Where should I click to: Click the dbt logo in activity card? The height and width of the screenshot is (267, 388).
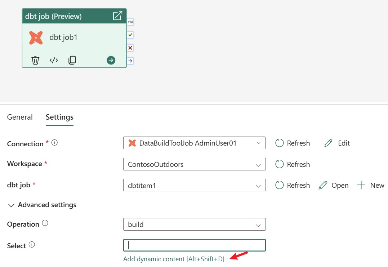click(36, 38)
